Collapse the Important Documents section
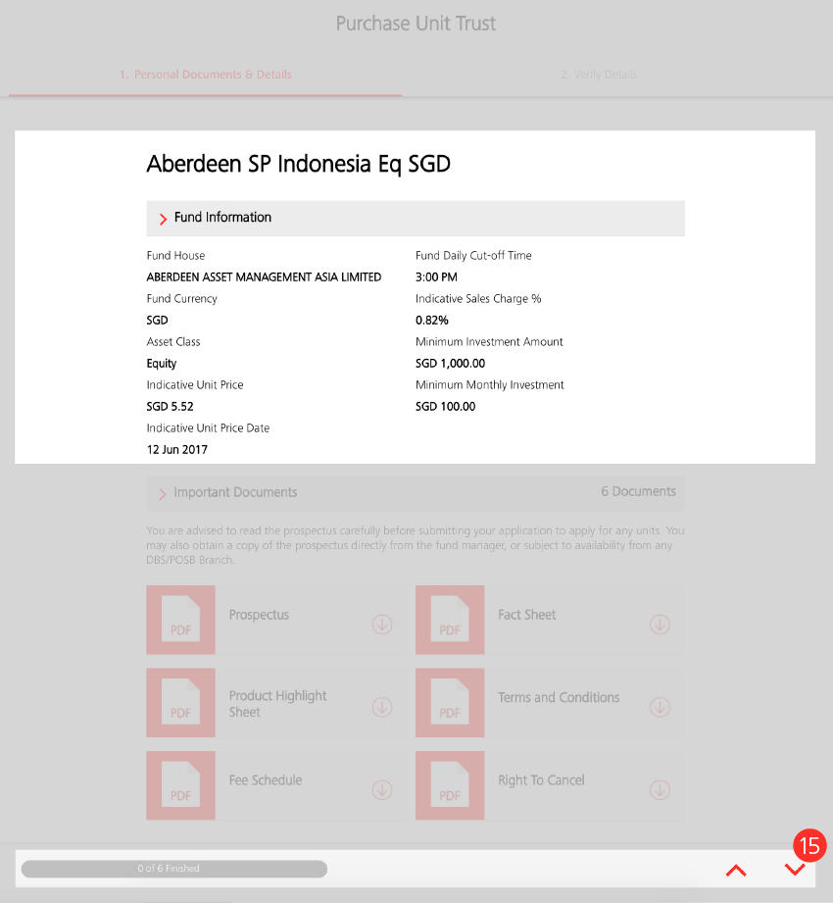Viewport: 833px width, 903px height. (416, 493)
